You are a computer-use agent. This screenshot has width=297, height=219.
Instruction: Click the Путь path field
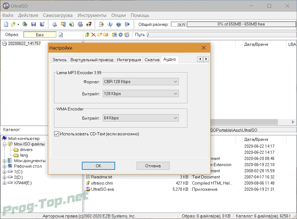[x=222, y=35]
